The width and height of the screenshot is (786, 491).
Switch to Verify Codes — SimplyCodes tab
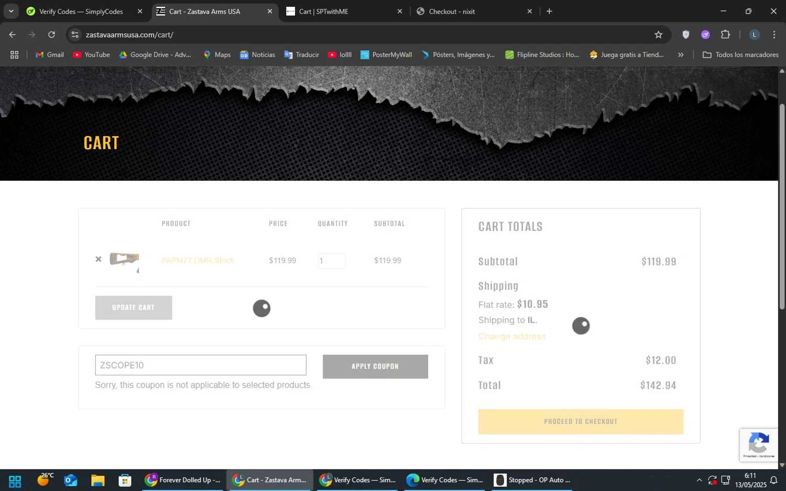click(81, 12)
